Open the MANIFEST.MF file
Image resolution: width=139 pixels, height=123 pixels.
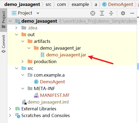[x=55, y=95]
